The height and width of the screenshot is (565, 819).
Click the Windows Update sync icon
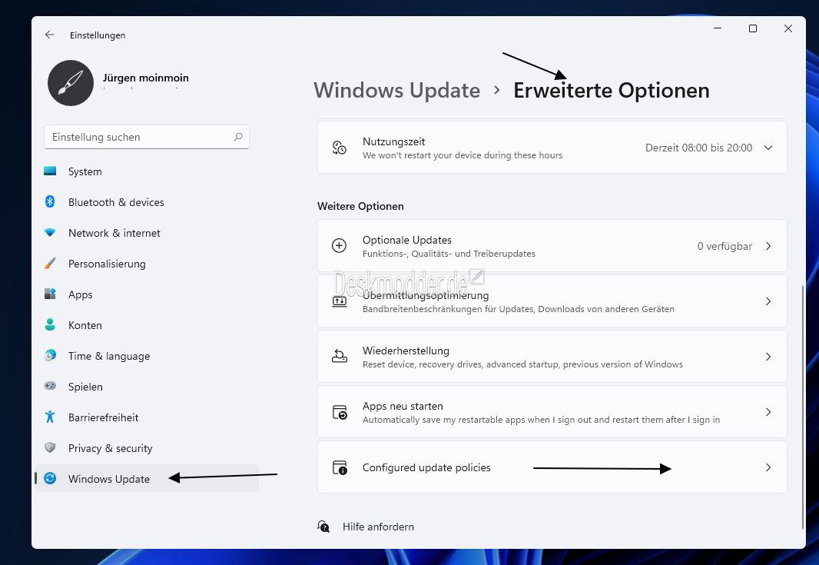(50, 479)
